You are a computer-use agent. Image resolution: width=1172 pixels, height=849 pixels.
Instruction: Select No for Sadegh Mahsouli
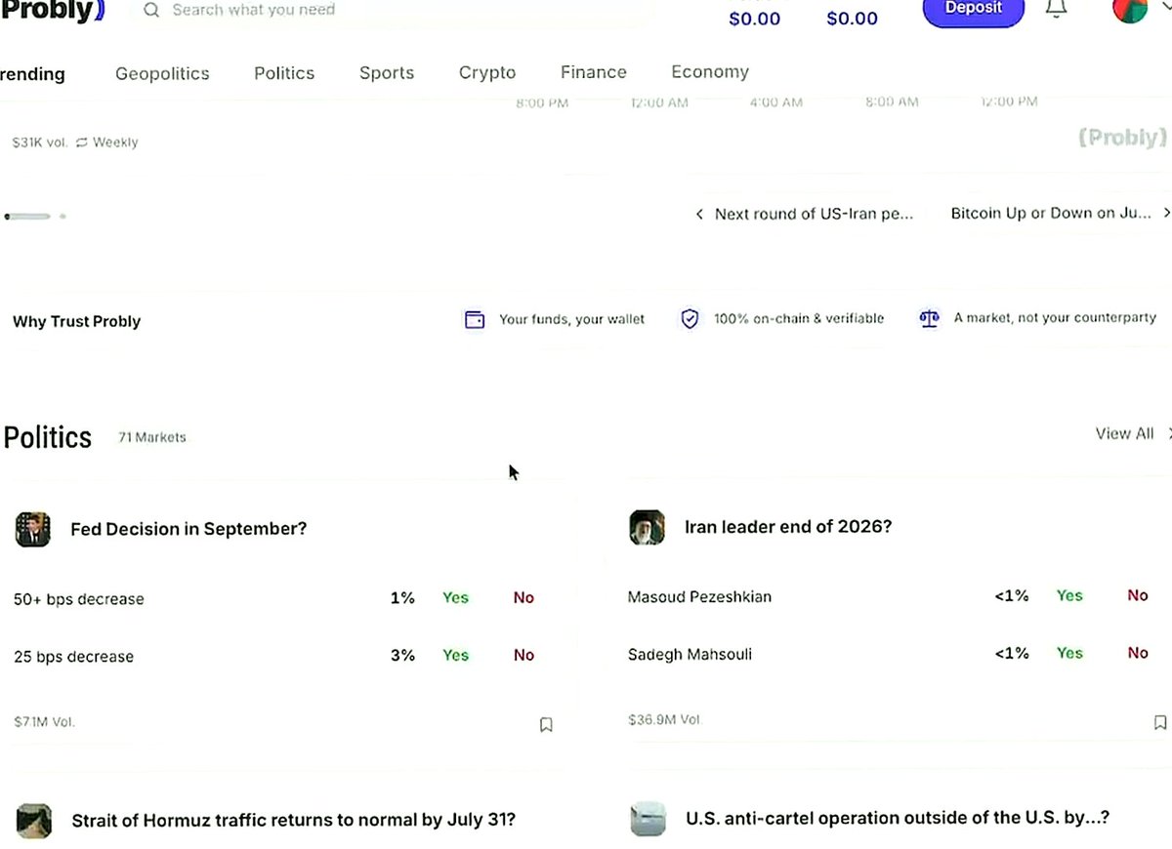[1138, 653]
